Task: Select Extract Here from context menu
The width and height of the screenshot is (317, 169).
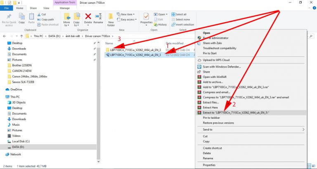Action: click(211, 106)
